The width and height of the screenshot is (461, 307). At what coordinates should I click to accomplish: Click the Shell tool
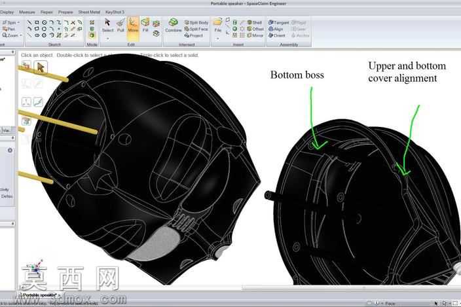point(255,23)
